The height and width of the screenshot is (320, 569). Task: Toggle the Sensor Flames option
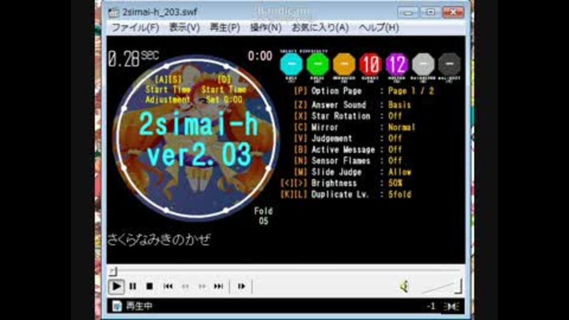tap(348, 161)
